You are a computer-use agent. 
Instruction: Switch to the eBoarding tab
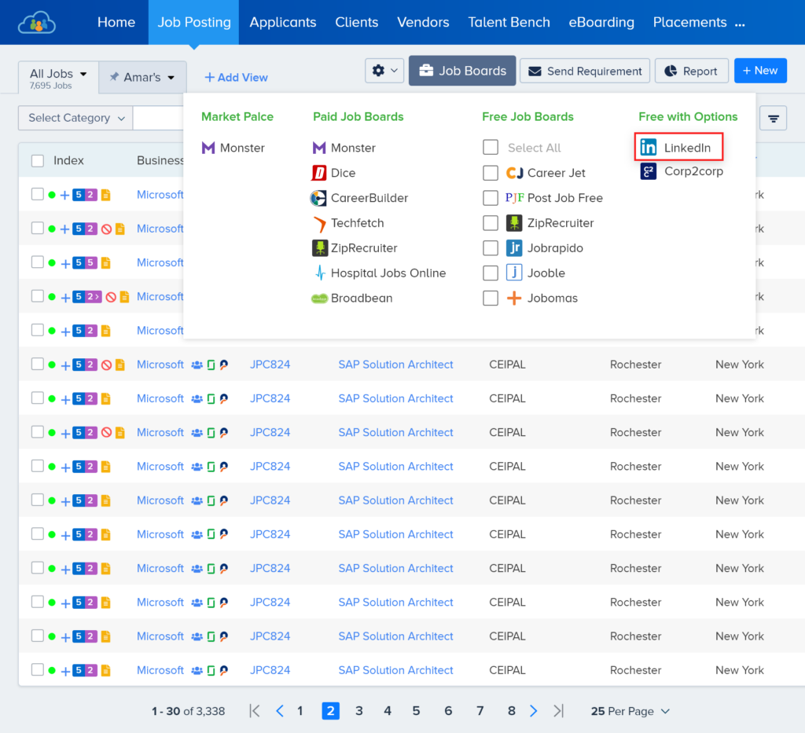(601, 22)
